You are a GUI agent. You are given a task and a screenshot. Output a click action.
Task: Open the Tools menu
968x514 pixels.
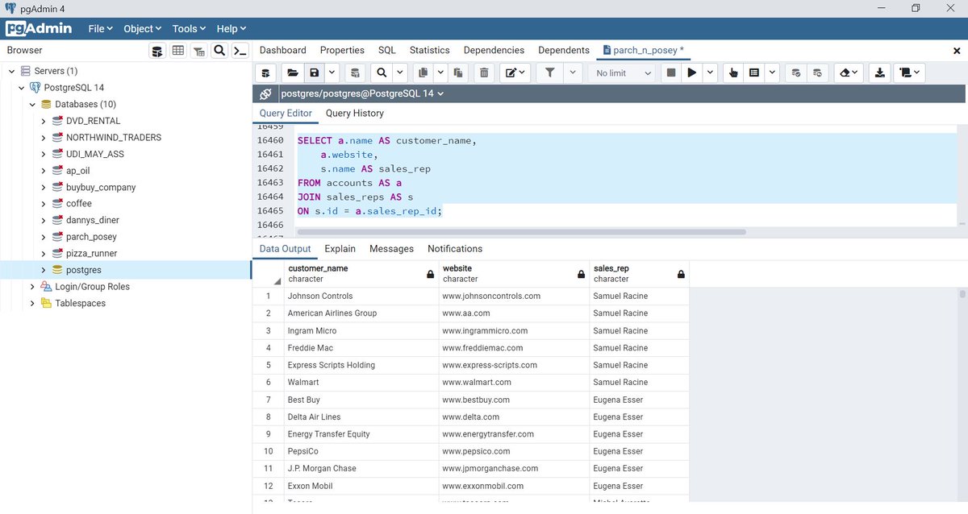189,28
